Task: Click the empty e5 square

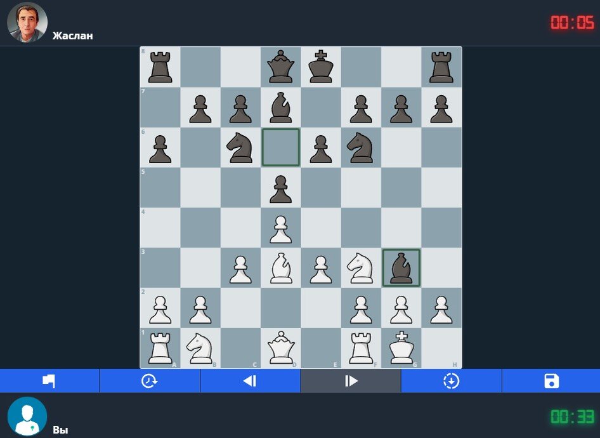Action: [321, 188]
